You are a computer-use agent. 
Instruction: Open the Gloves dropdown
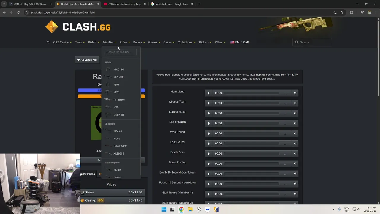click(x=154, y=42)
